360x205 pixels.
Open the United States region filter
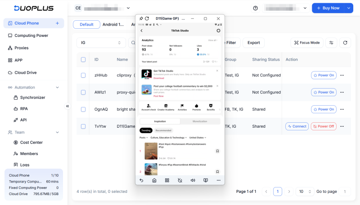(198, 138)
